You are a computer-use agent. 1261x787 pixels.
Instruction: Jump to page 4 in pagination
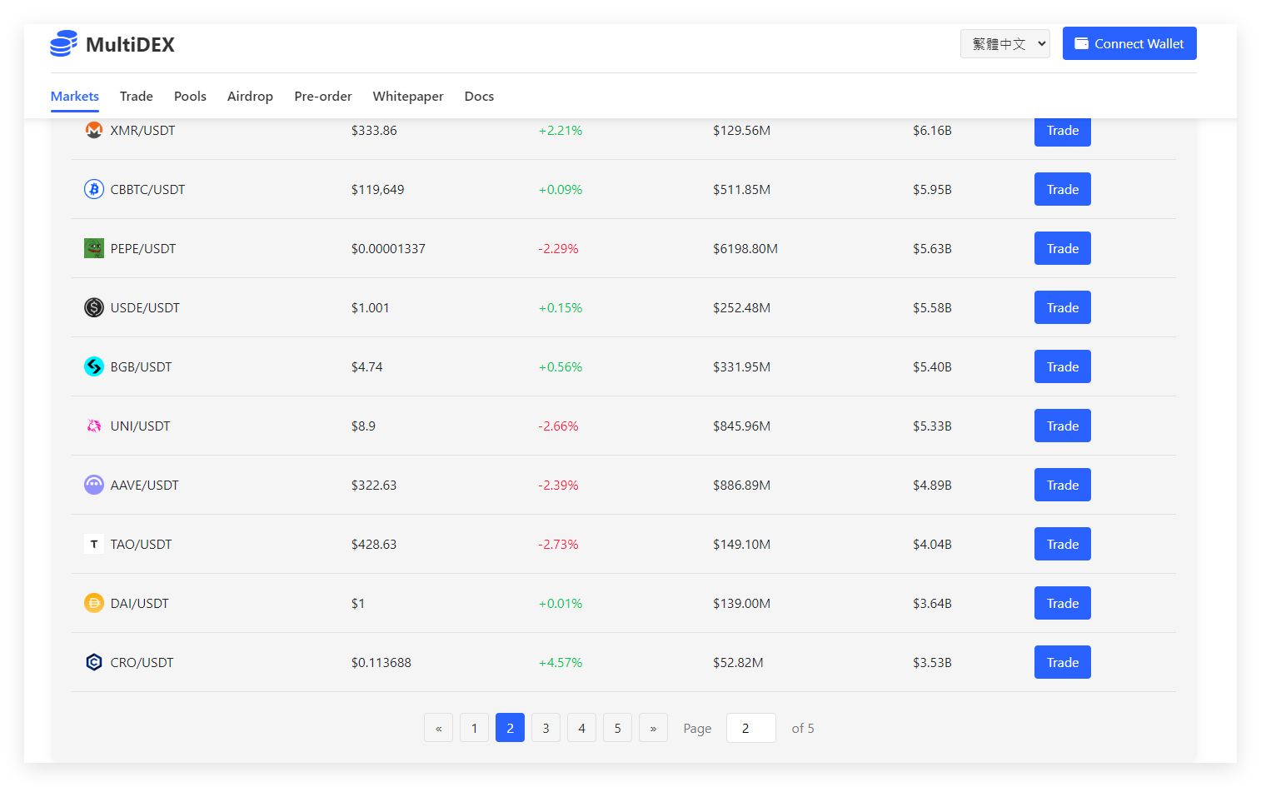[x=581, y=728]
